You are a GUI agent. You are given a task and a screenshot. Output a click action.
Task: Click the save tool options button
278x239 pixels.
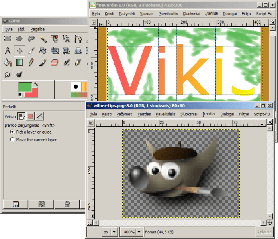pos(16,204)
